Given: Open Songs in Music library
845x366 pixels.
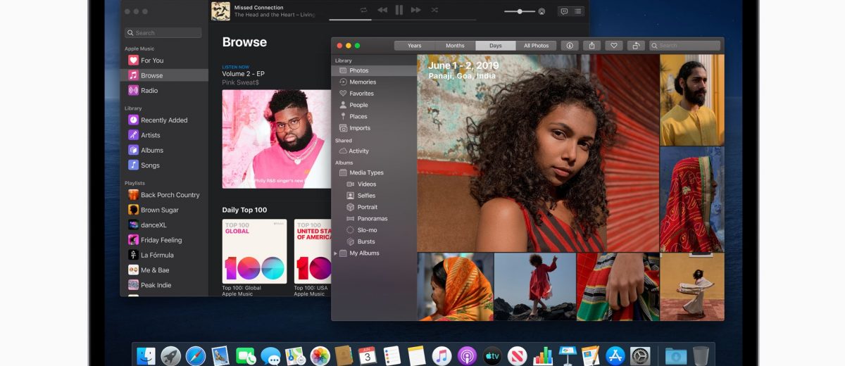Looking at the screenshot, I should pos(165,165).
